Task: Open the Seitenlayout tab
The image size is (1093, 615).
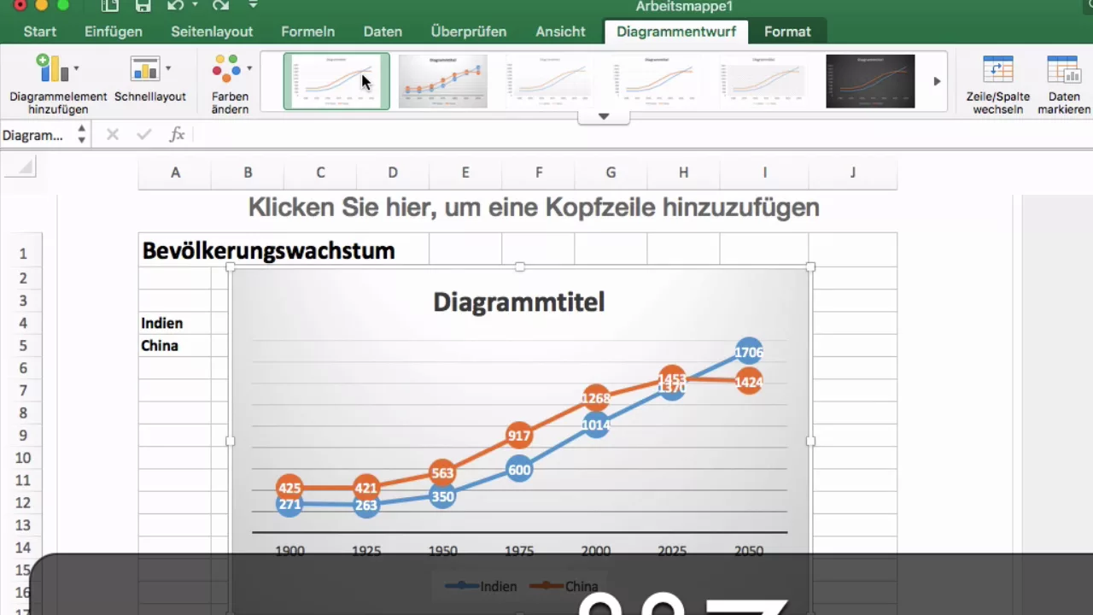Action: [212, 32]
